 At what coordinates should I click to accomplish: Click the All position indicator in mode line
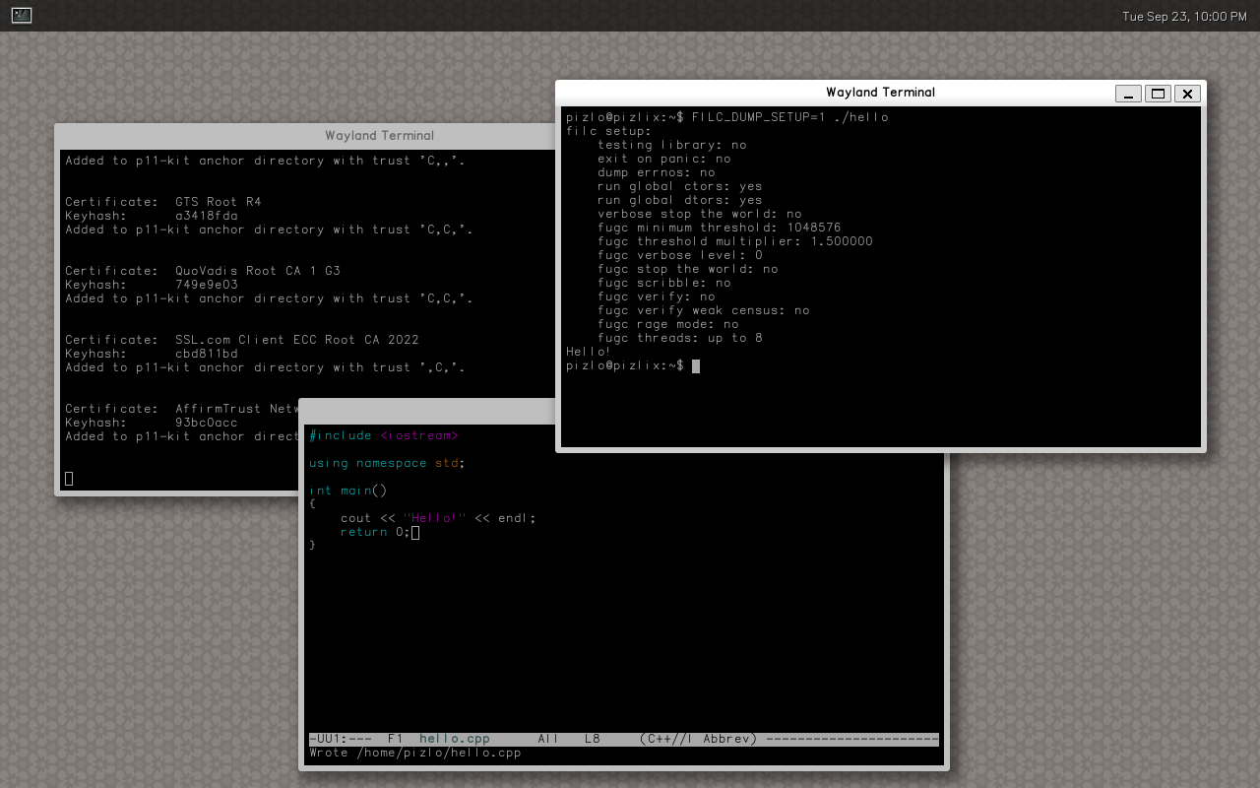(x=548, y=739)
